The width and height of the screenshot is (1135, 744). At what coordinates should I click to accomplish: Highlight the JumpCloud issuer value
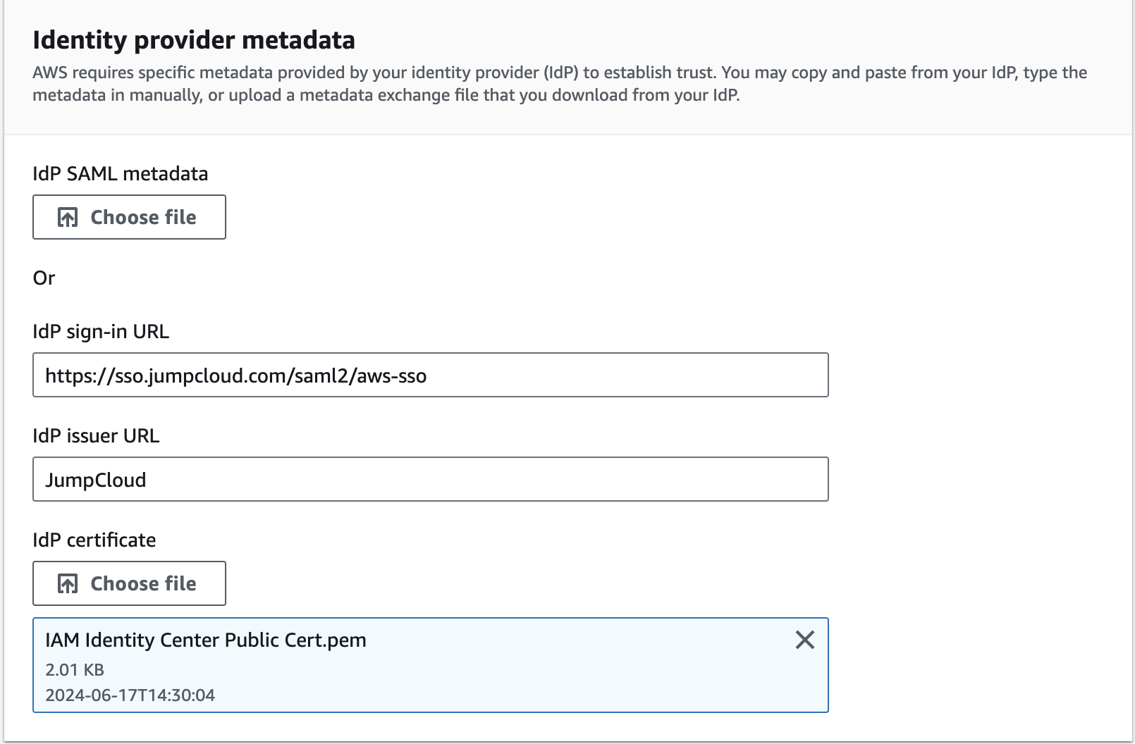[x=95, y=480]
